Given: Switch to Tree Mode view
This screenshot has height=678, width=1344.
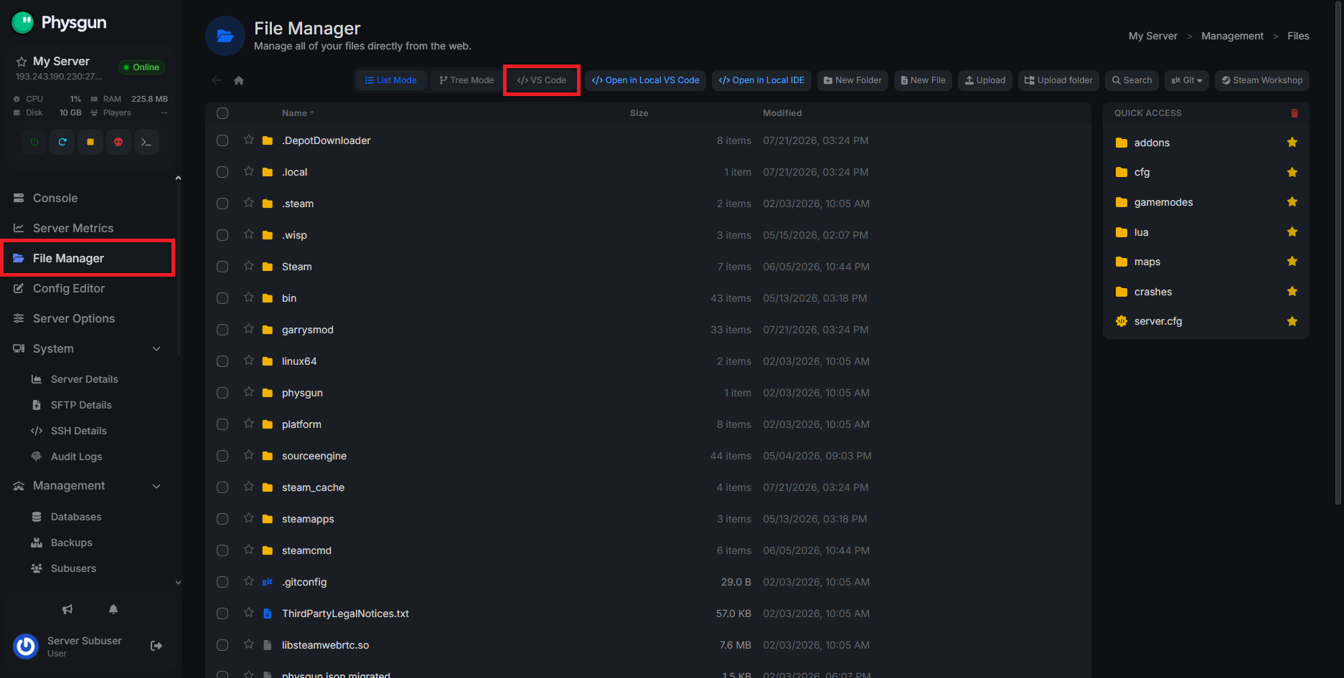Looking at the screenshot, I should (466, 80).
